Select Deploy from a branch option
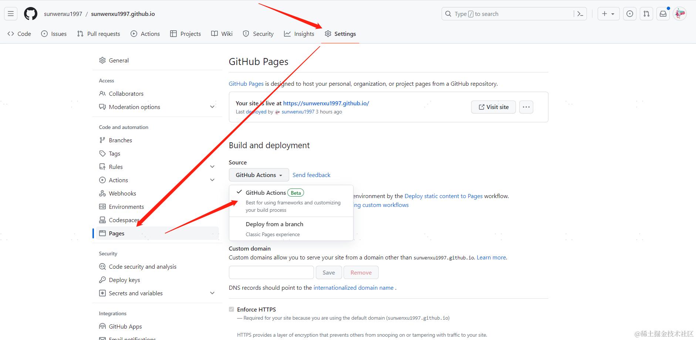The width and height of the screenshot is (696, 340). point(291,229)
